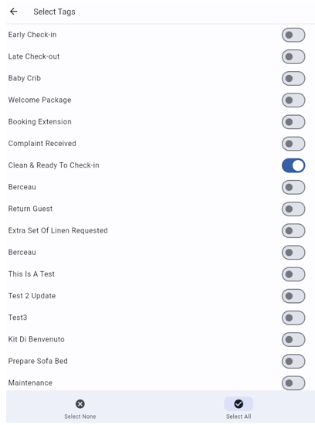The width and height of the screenshot is (315, 425).
Task: Click the Select None cross icon
Action: tap(80, 404)
